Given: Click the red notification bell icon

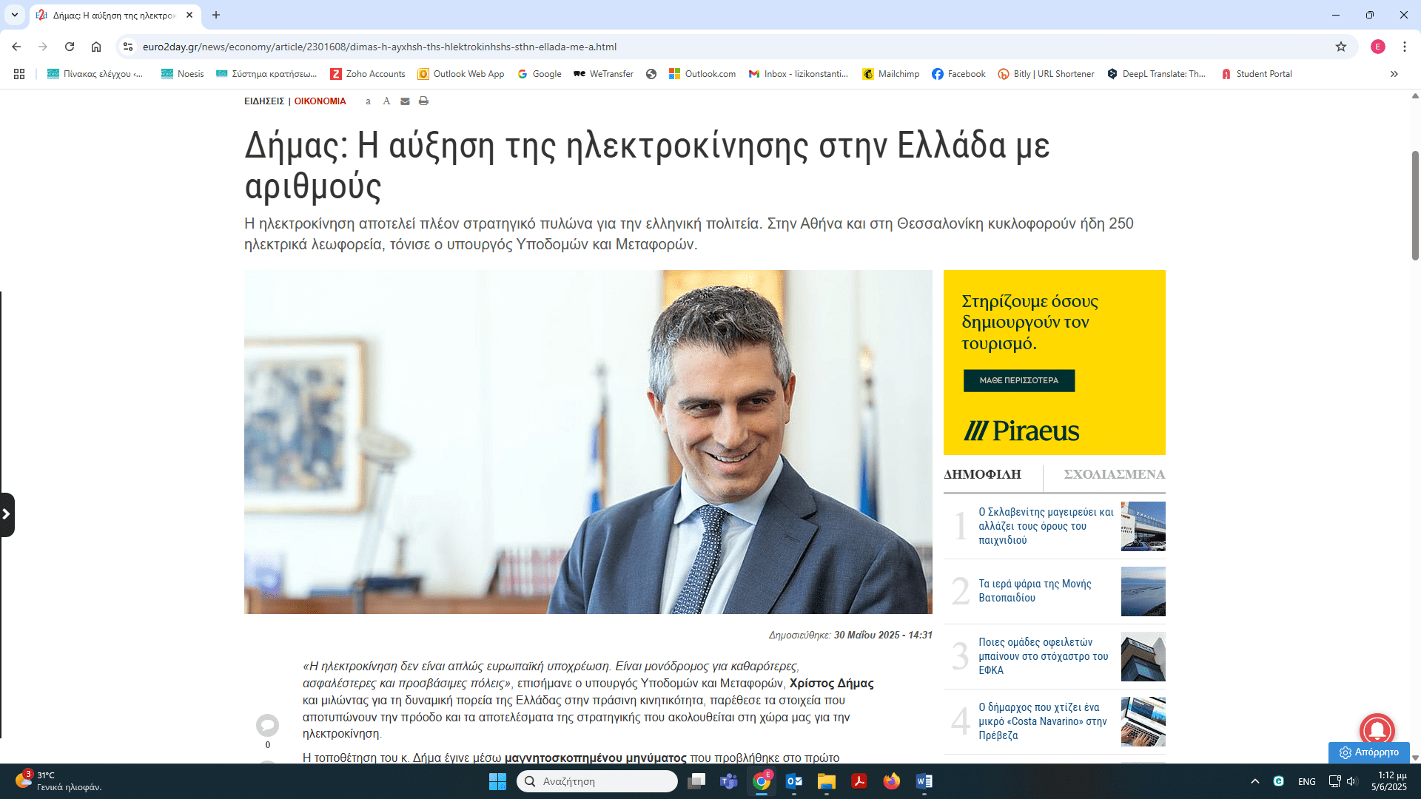Looking at the screenshot, I should click(x=1377, y=730).
